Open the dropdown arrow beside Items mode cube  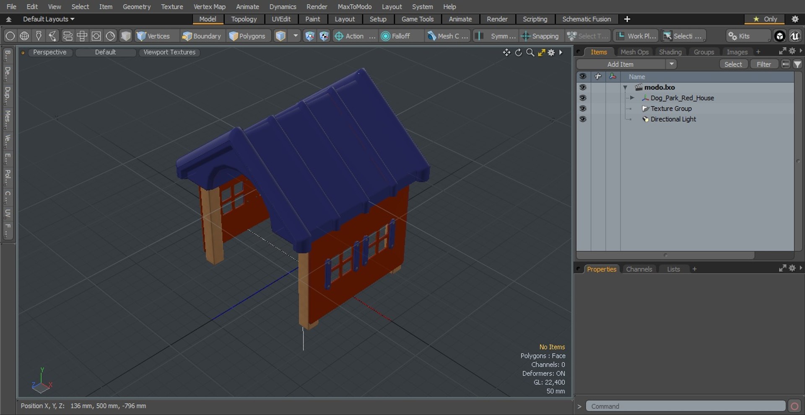pos(296,36)
